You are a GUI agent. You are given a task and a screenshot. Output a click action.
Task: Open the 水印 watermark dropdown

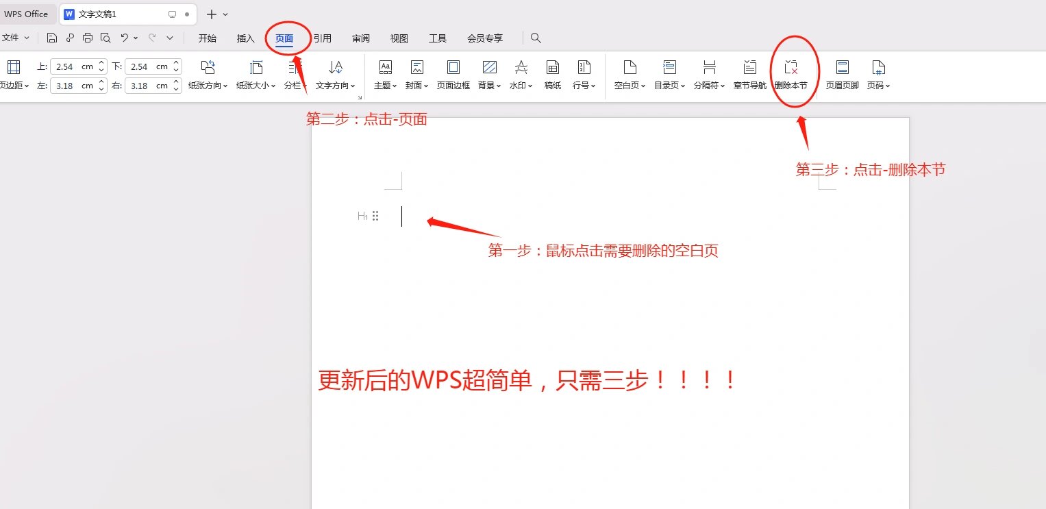point(521,86)
